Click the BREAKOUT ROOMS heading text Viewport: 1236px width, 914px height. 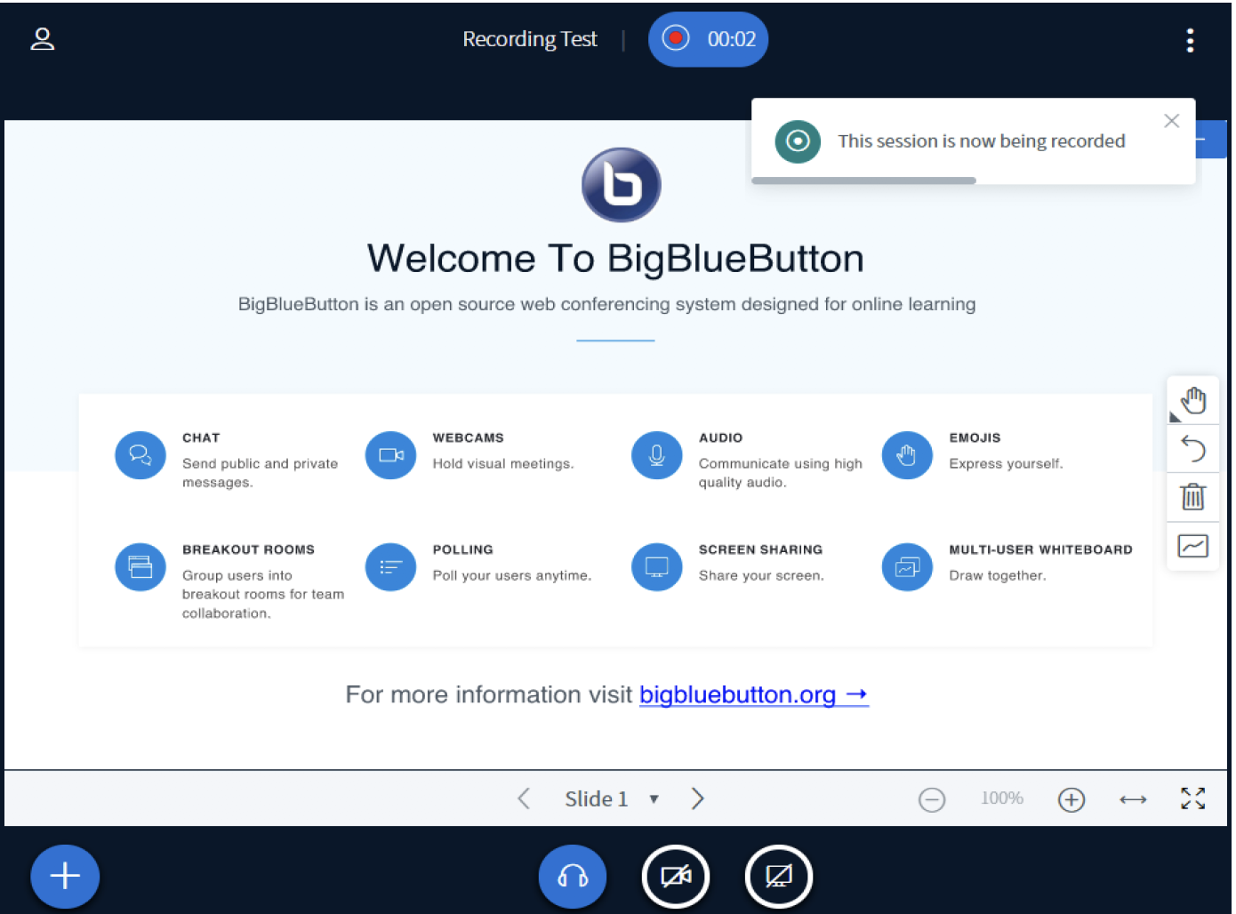[x=249, y=549]
